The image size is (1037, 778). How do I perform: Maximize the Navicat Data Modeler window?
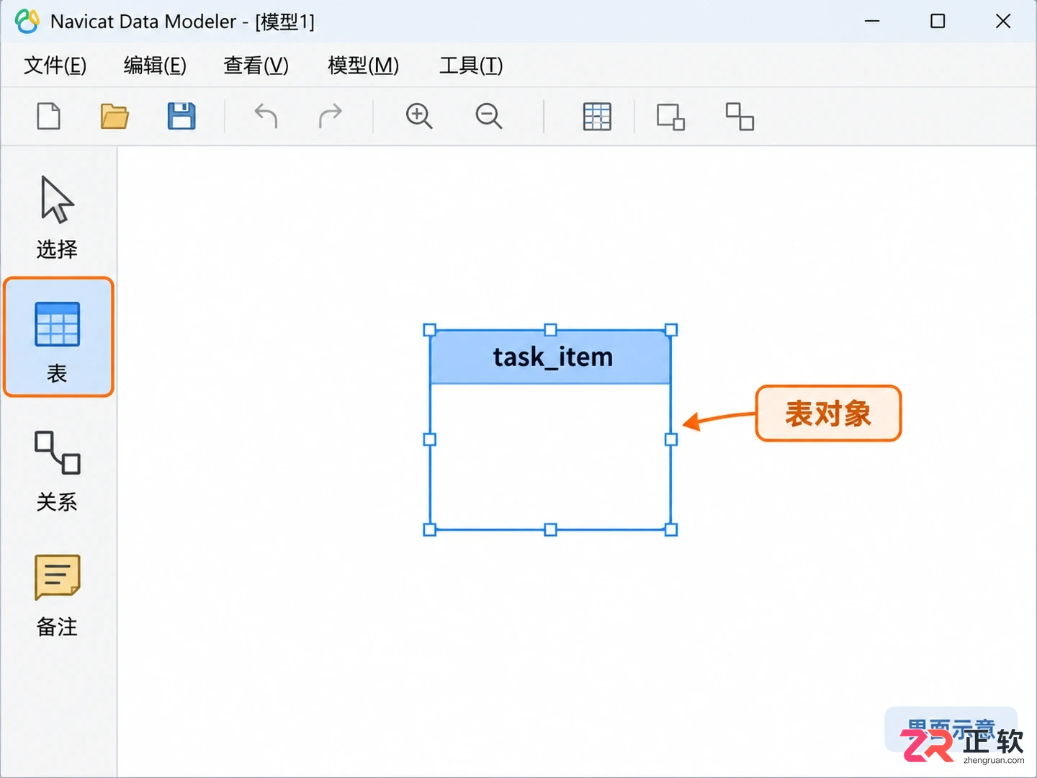pos(938,21)
